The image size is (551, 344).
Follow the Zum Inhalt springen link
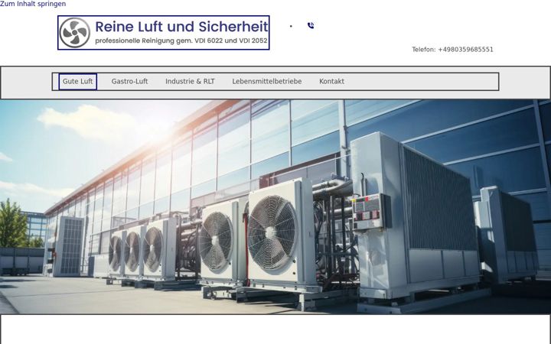(x=33, y=4)
